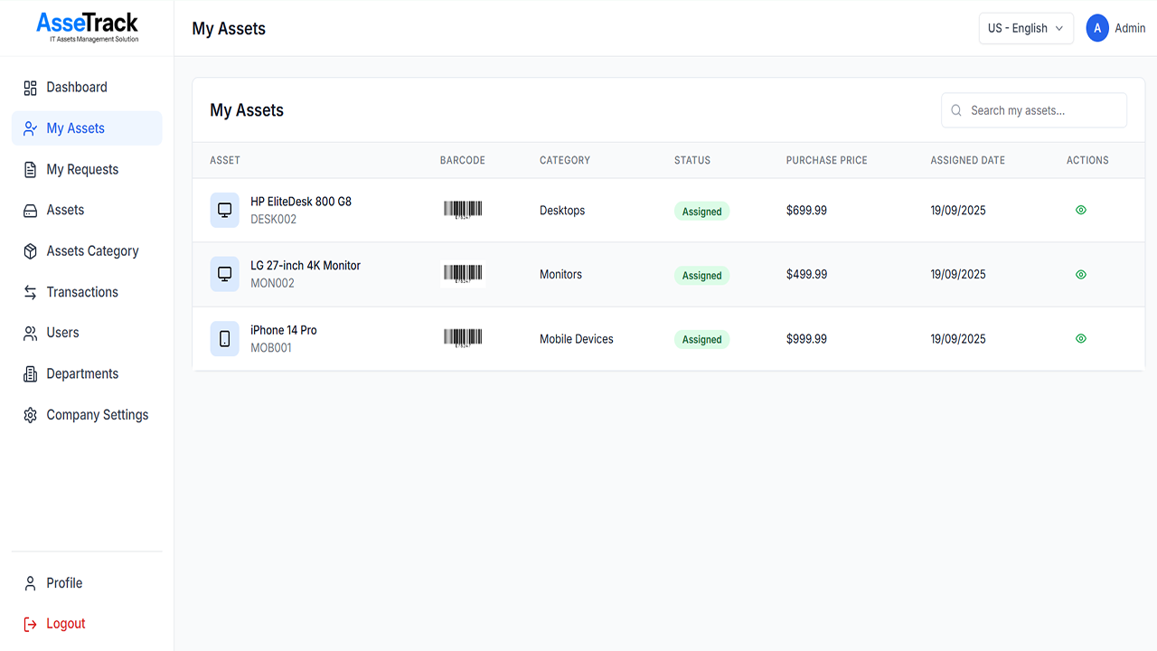Click the HP EliteDesk 800 G8 monitor icon
Viewport: 1157px width, 651px height.
(225, 211)
